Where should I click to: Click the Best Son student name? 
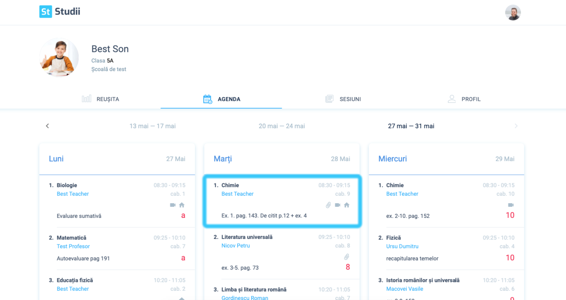pyautogui.click(x=110, y=49)
